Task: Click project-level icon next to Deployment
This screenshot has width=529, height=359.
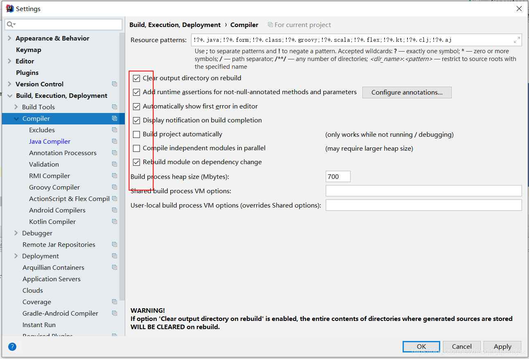Action: pos(115,256)
